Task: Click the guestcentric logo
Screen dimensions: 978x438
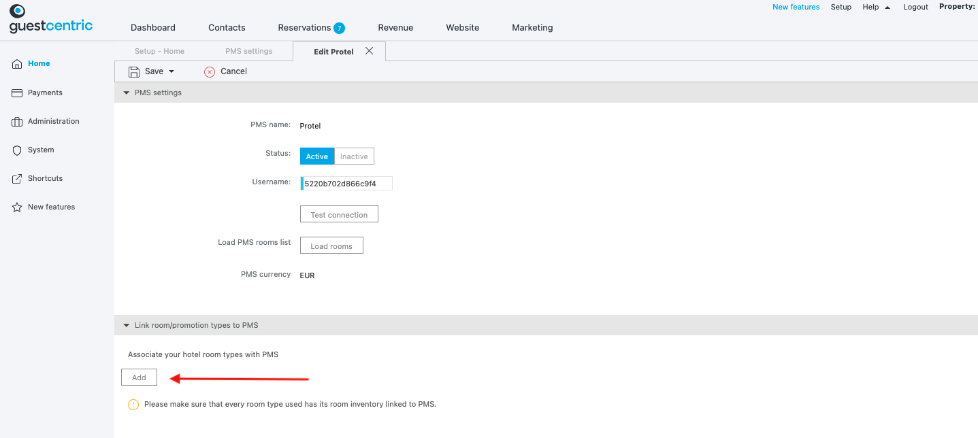Action: 51,19
